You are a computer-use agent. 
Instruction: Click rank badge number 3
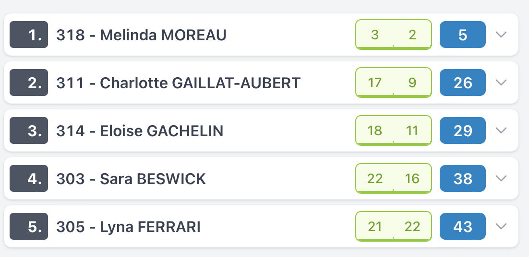click(x=29, y=130)
